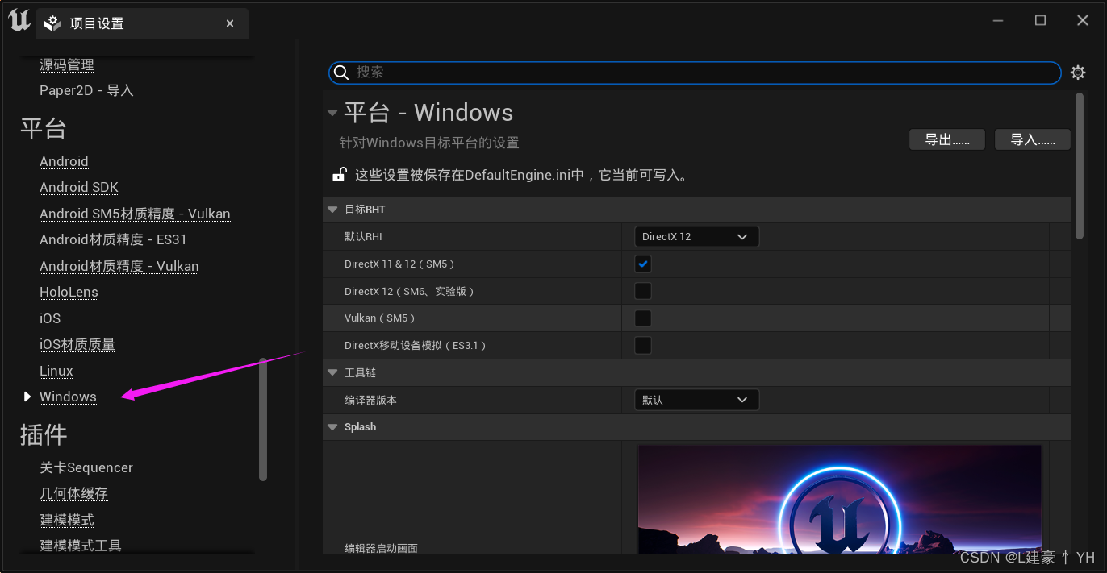Select Android SDK in the sidebar
The width and height of the screenshot is (1107, 573).
tap(79, 187)
